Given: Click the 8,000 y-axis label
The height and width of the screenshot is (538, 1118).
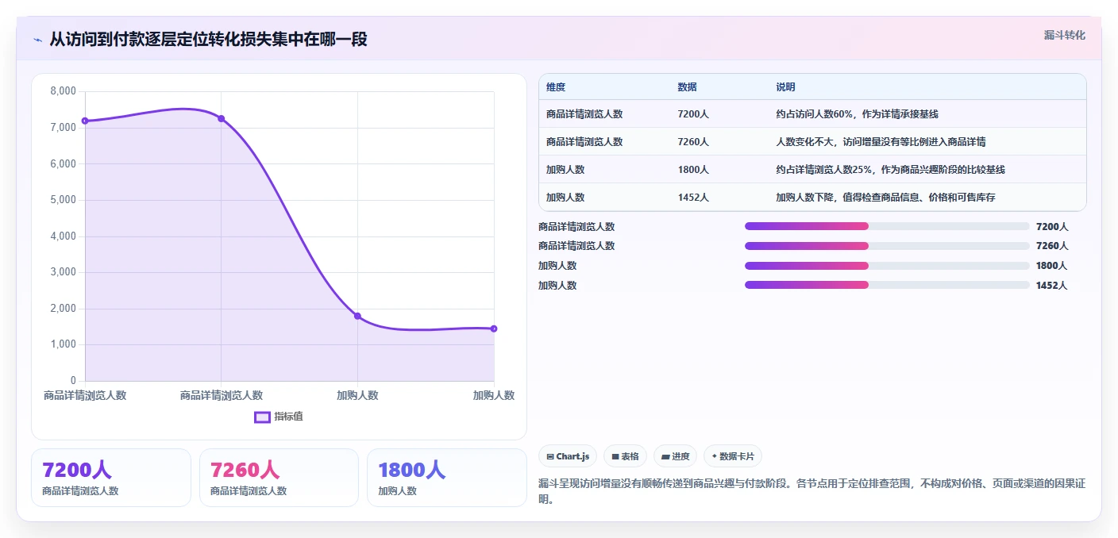Looking at the screenshot, I should coord(64,91).
